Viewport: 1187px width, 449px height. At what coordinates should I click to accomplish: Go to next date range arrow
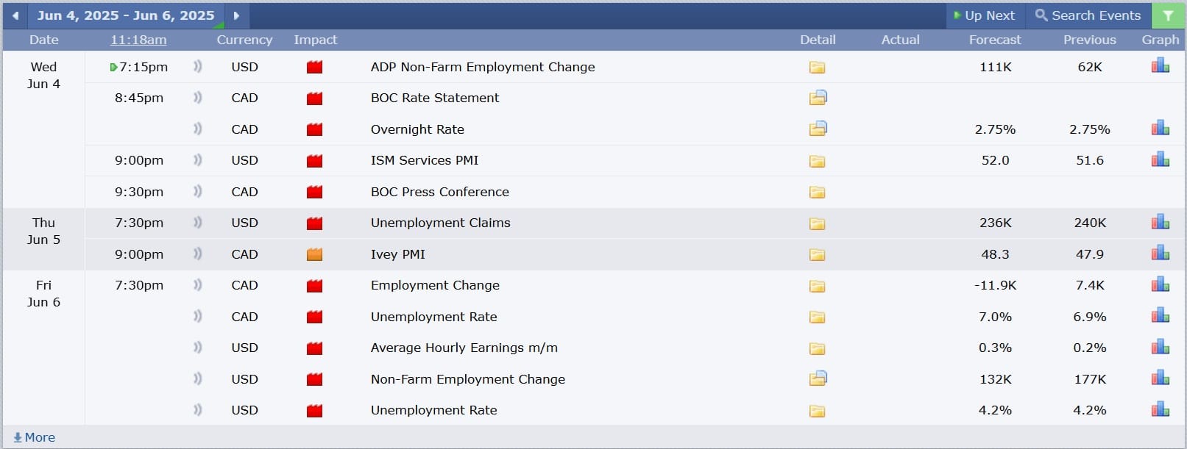pos(236,15)
